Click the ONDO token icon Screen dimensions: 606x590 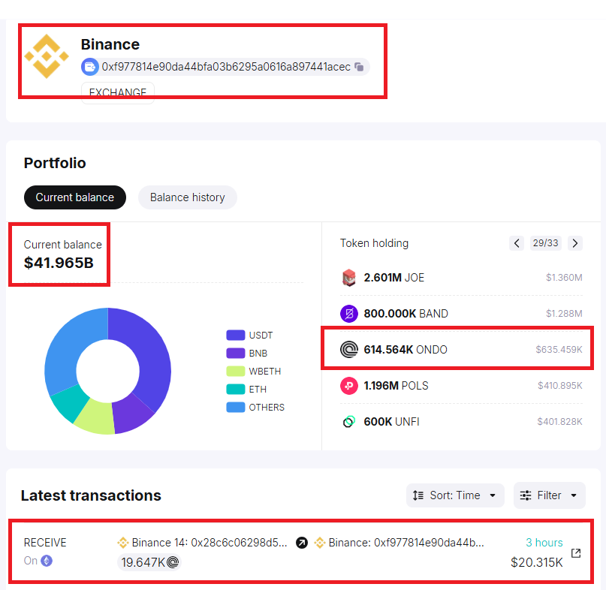click(349, 350)
